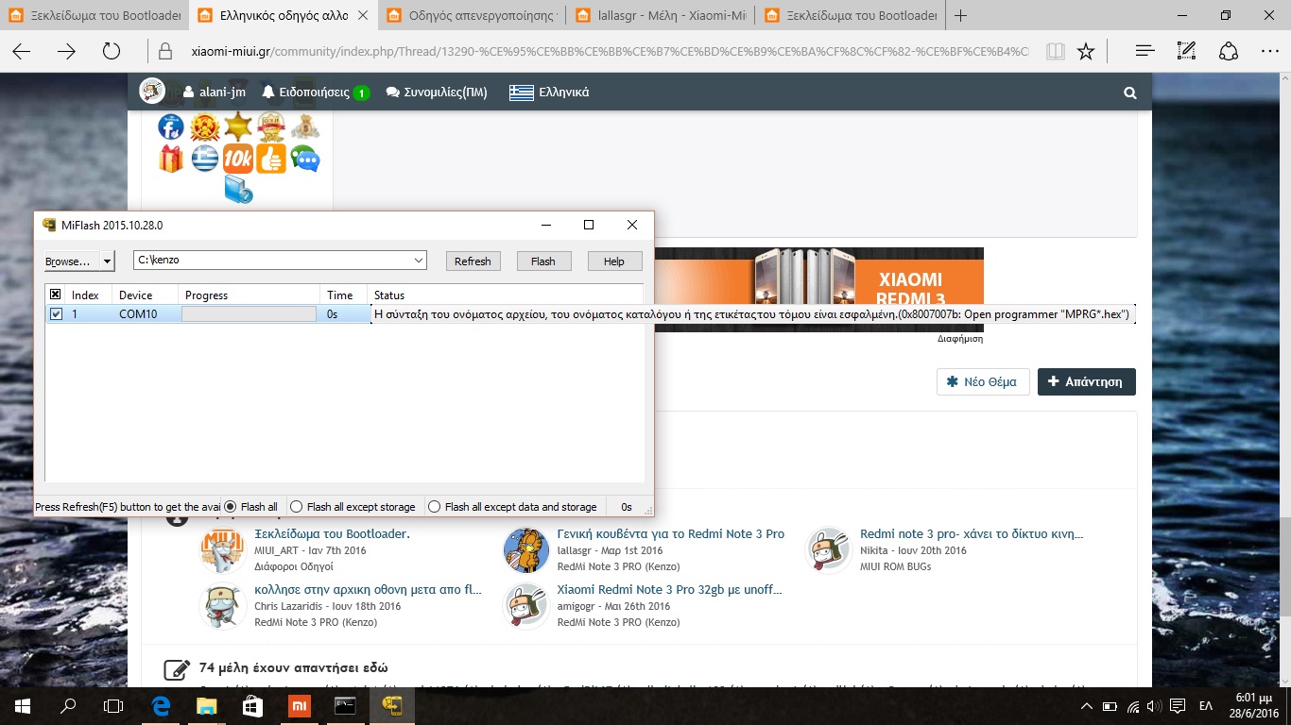Open the Windows Store taskbar icon

(x=251, y=706)
